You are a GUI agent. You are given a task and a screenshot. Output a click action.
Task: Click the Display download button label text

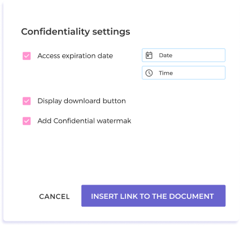[81, 101]
